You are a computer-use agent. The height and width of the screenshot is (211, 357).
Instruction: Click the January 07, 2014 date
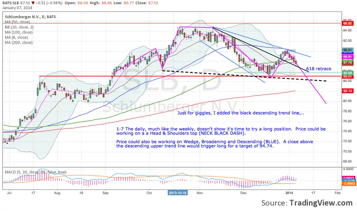[x=17, y=8]
